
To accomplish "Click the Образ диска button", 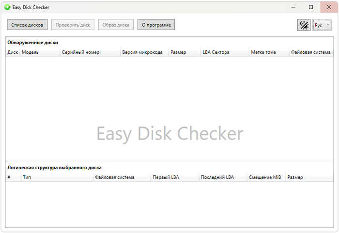I will coord(116,25).
